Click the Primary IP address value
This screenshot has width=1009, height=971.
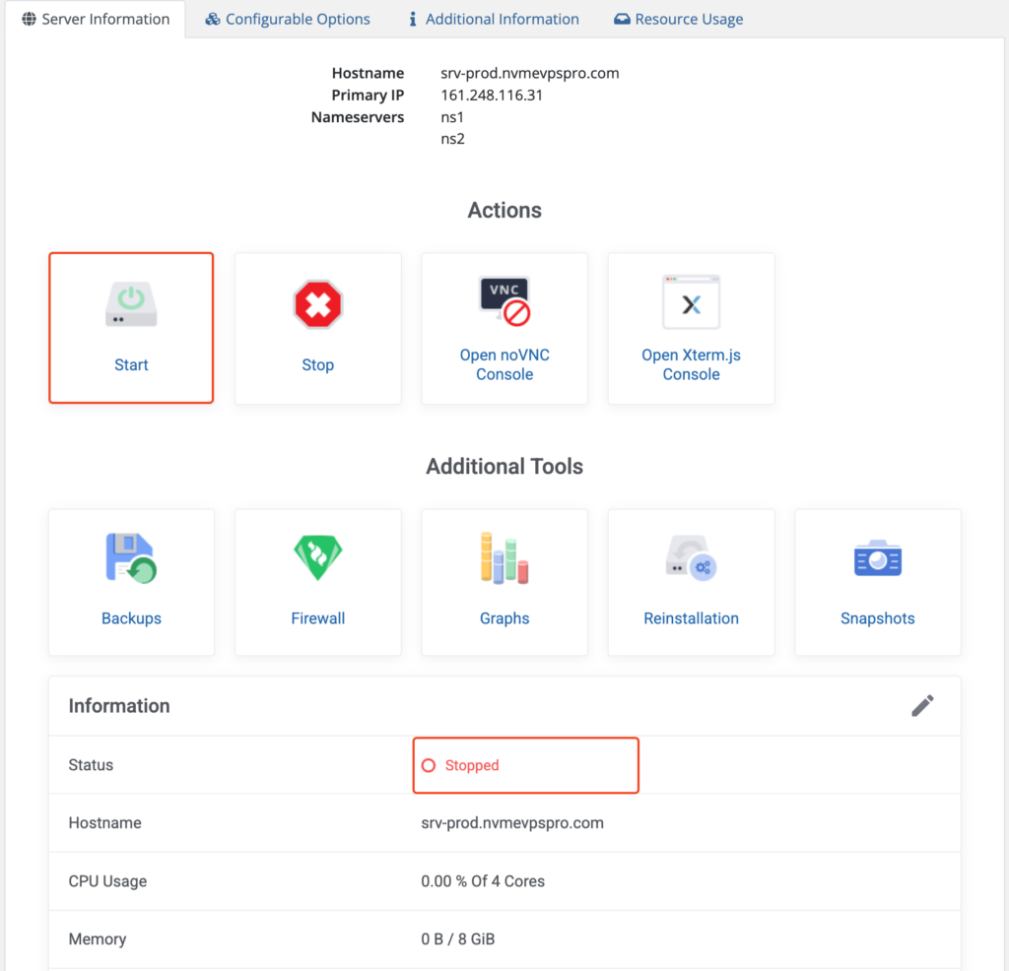click(x=492, y=96)
